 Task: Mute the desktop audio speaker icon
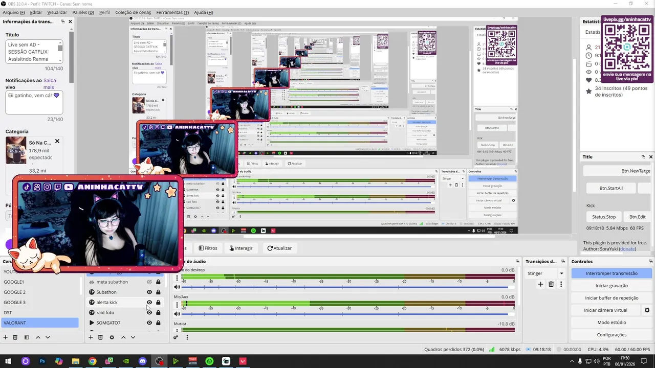click(x=178, y=287)
